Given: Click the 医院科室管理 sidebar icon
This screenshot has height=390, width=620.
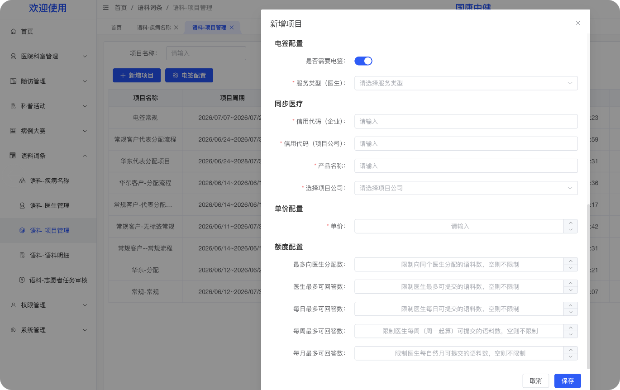Looking at the screenshot, I should coord(13,57).
